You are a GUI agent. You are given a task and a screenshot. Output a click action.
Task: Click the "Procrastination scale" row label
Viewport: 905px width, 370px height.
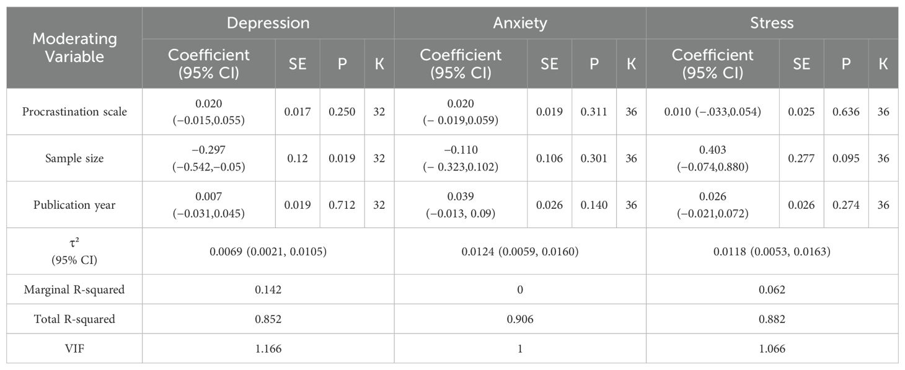pyautogui.click(x=74, y=112)
